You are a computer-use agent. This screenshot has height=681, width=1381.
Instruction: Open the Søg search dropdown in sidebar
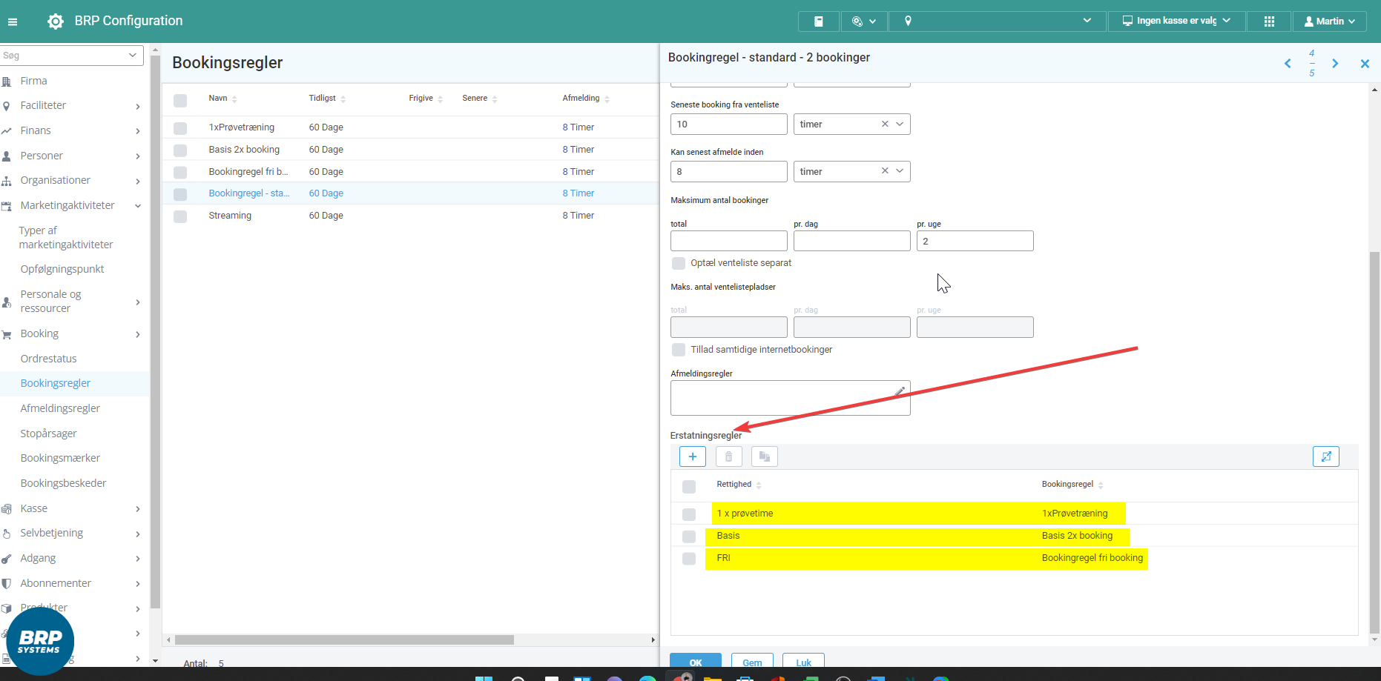point(133,55)
